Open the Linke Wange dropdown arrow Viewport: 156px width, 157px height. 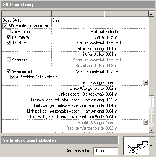point(146,83)
